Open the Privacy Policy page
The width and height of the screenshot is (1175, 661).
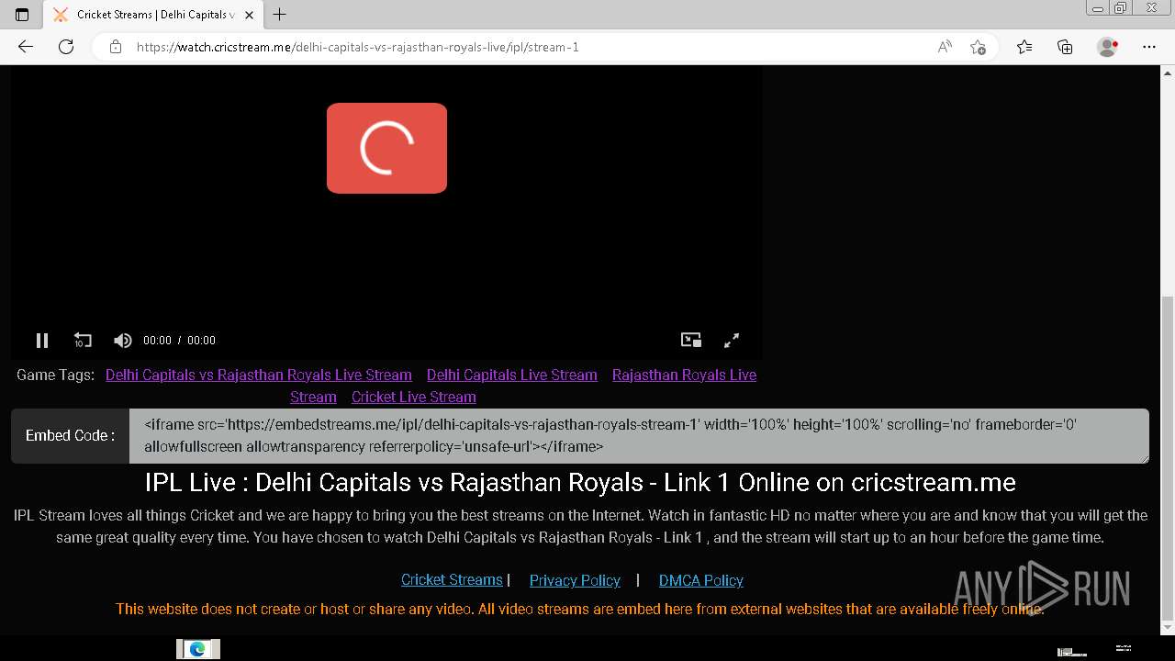tap(575, 580)
